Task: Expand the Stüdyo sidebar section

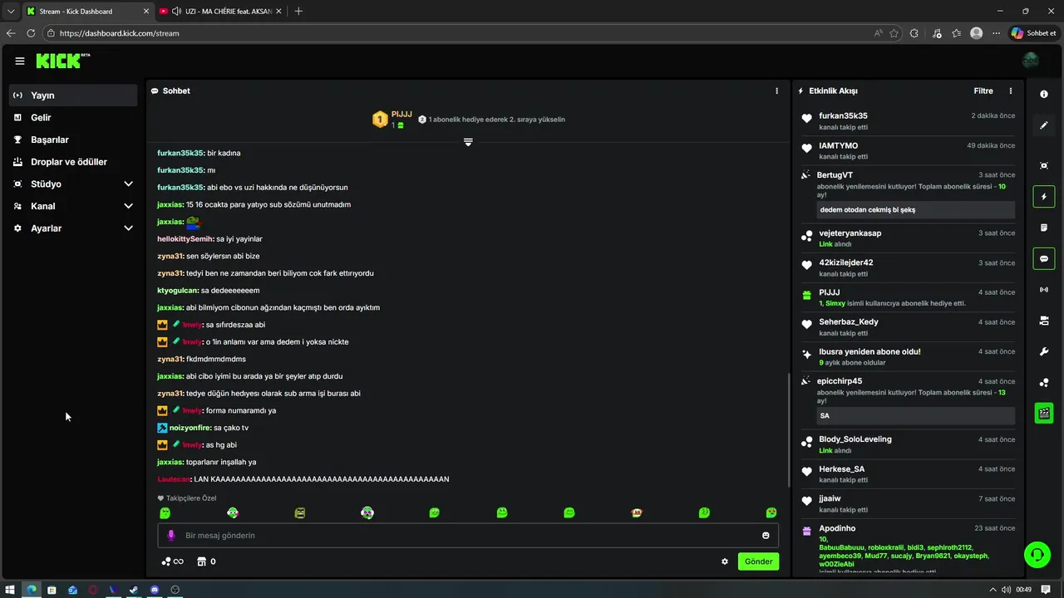Action: click(73, 184)
